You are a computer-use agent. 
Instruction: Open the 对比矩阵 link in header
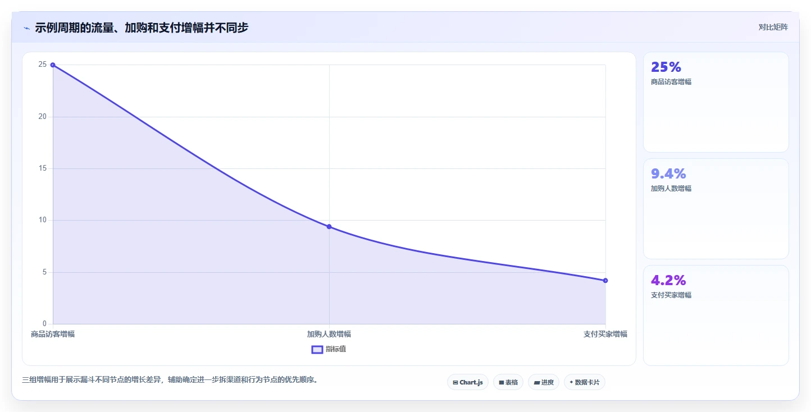pos(773,27)
